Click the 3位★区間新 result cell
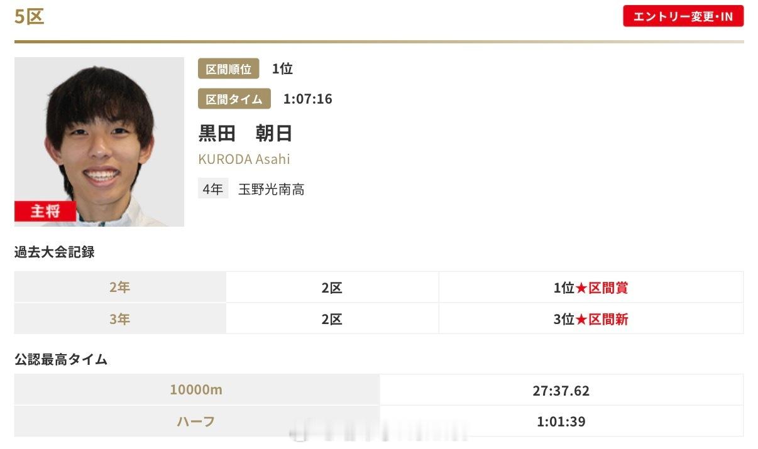Screen dimensions: 758x449 click(x=591, y=319)
